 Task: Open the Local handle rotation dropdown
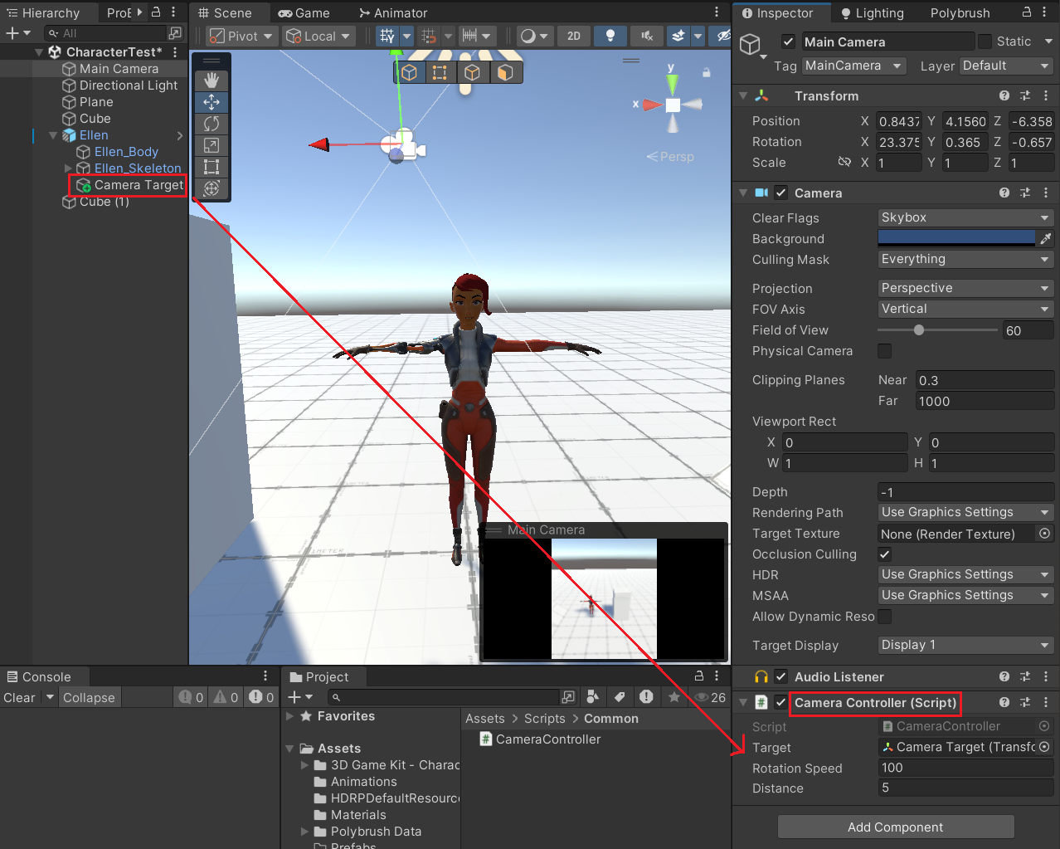pos(318,36)
